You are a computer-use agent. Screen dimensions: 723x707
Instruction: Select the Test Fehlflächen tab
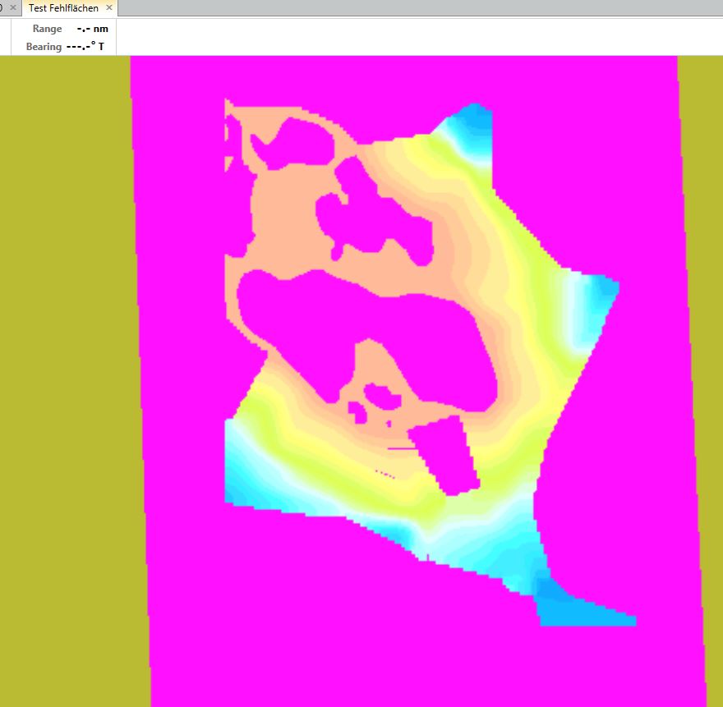tap(63, 8)
